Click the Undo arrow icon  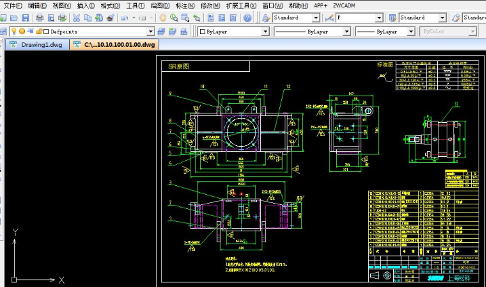pos(125,18)
